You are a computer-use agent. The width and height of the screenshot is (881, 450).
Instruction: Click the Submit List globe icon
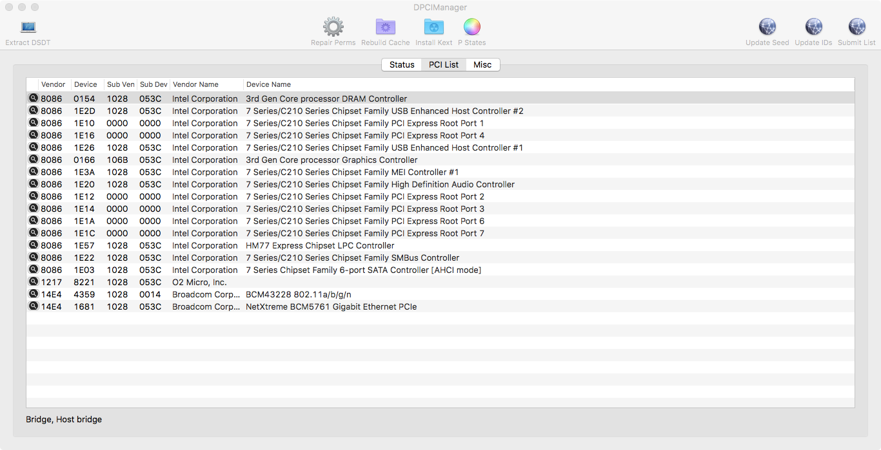[857, 27]
